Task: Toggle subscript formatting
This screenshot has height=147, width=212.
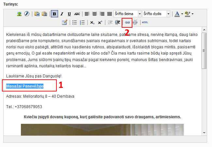Action: click(x=92, y=23)
